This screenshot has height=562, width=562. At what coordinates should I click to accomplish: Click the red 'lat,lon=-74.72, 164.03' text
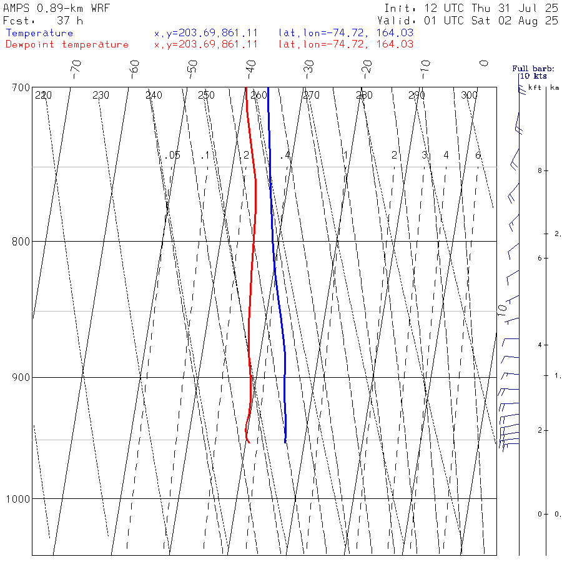click(346, 44)
